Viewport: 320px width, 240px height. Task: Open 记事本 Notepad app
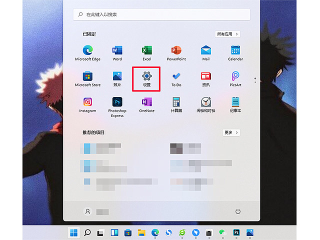235,104
